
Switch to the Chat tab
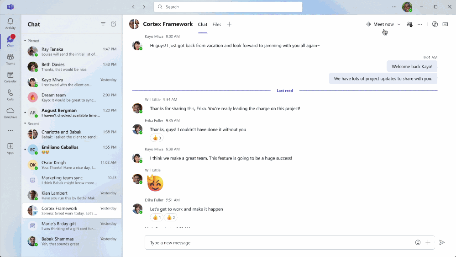[x=203, y=25]
